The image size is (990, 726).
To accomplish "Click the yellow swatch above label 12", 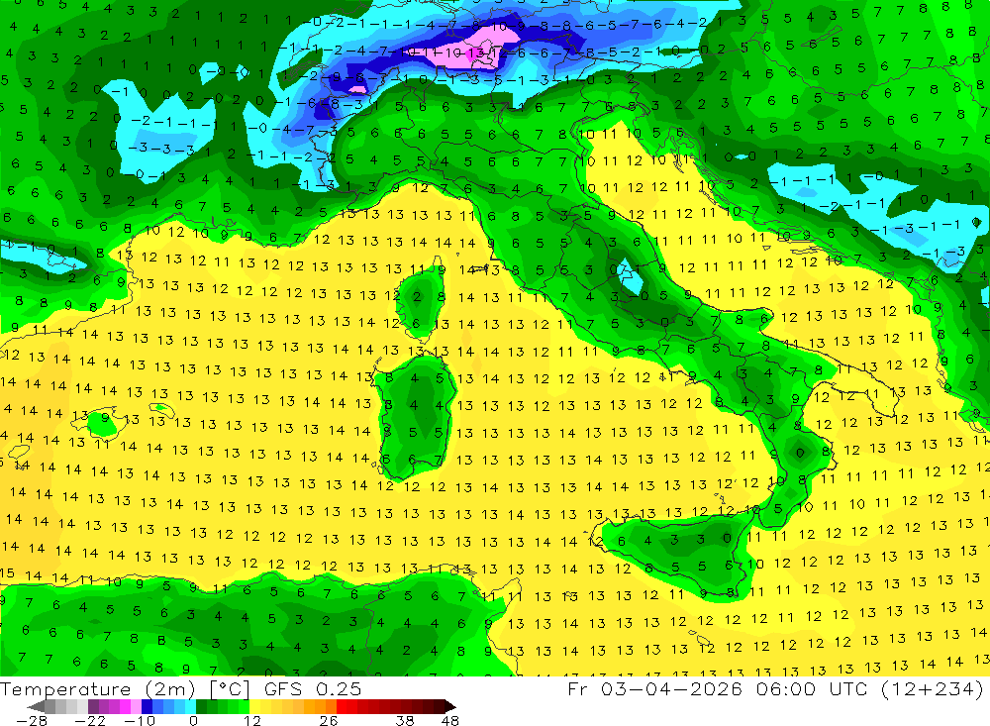I will click(x=254, y=707).
